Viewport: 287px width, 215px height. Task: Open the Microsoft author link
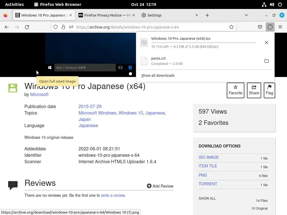[39, 95]
